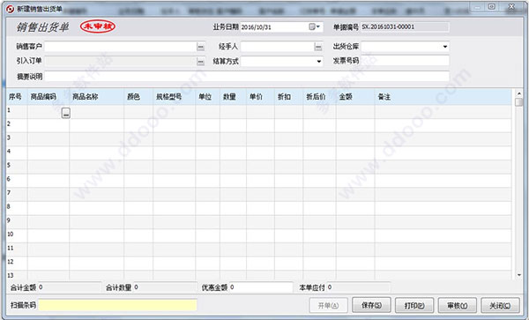Click the 打印(P) button
Screen dimensions: 529x320
click(414, 306)
